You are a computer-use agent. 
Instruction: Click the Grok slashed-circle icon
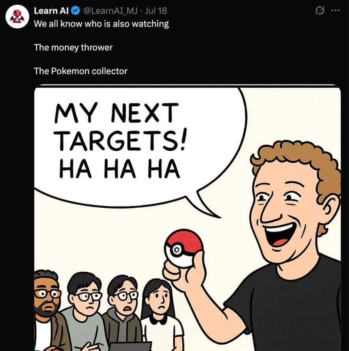(x=319, y=11)
